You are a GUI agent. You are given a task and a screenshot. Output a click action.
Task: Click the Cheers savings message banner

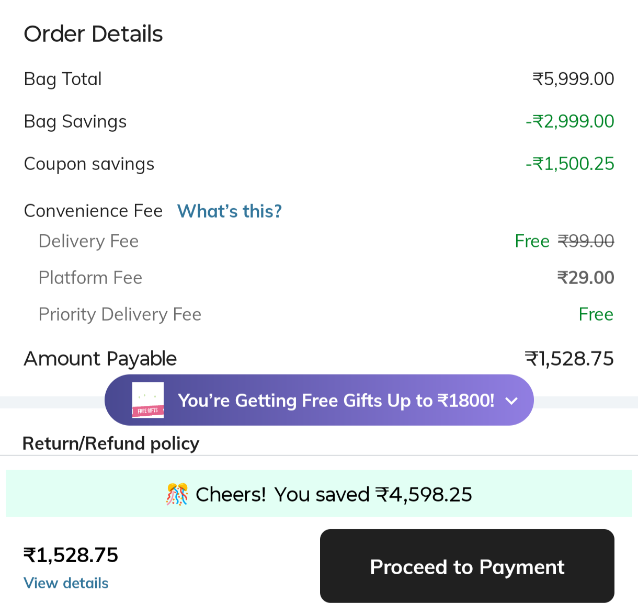[319, 494]
